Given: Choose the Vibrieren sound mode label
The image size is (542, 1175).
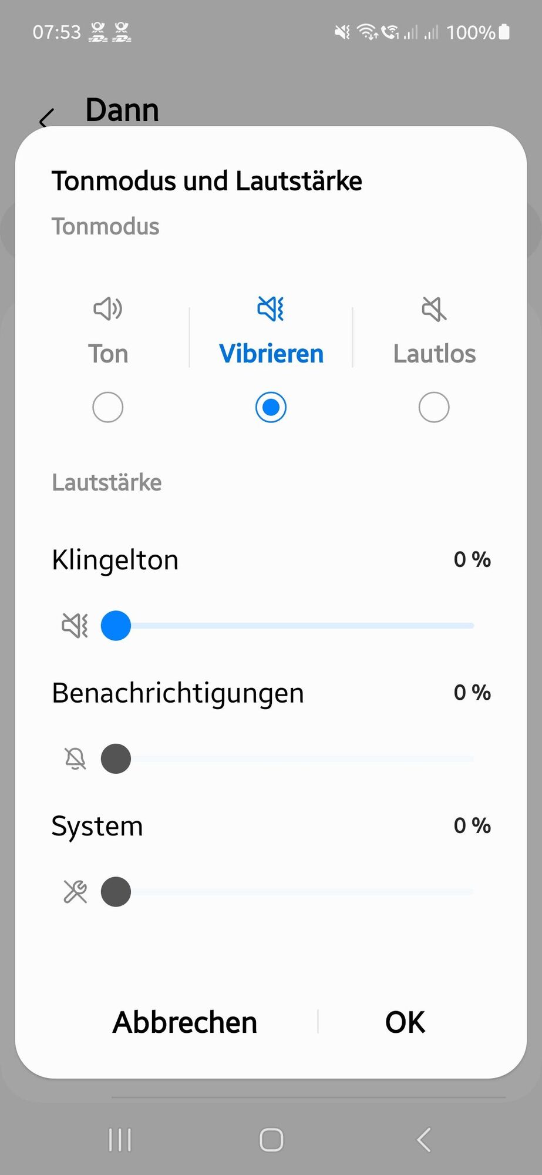Looking at the screenshot, I should coord(271,354).
